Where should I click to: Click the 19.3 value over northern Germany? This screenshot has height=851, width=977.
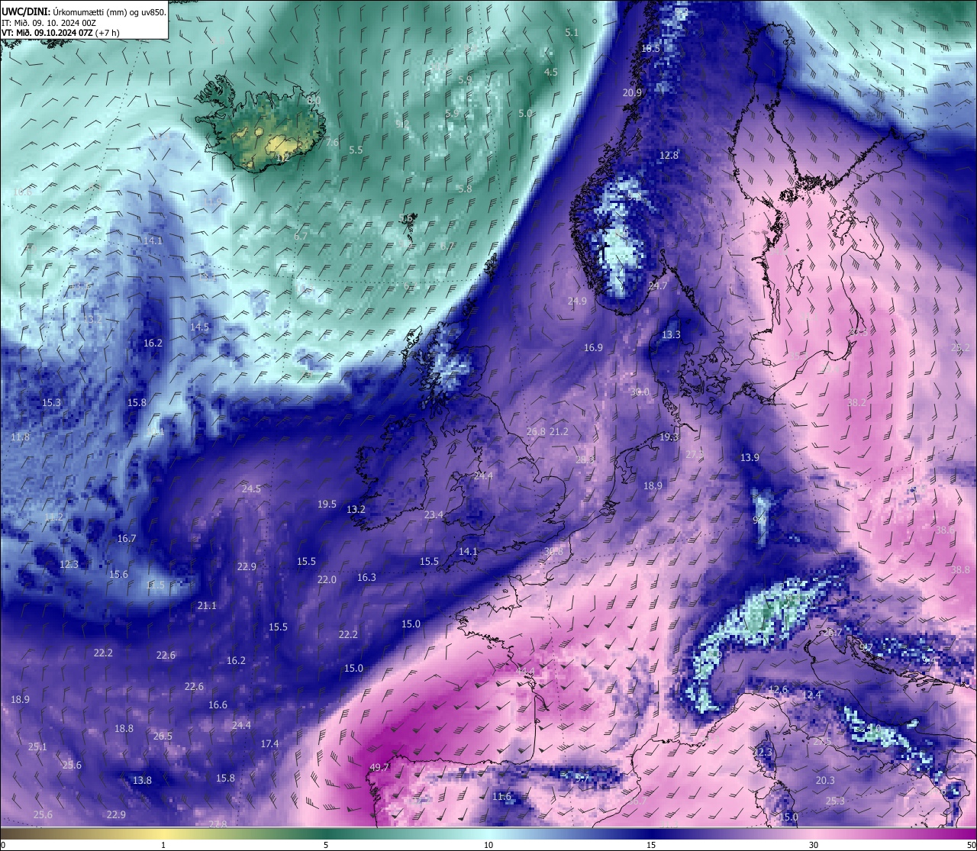tap(669, 437)
